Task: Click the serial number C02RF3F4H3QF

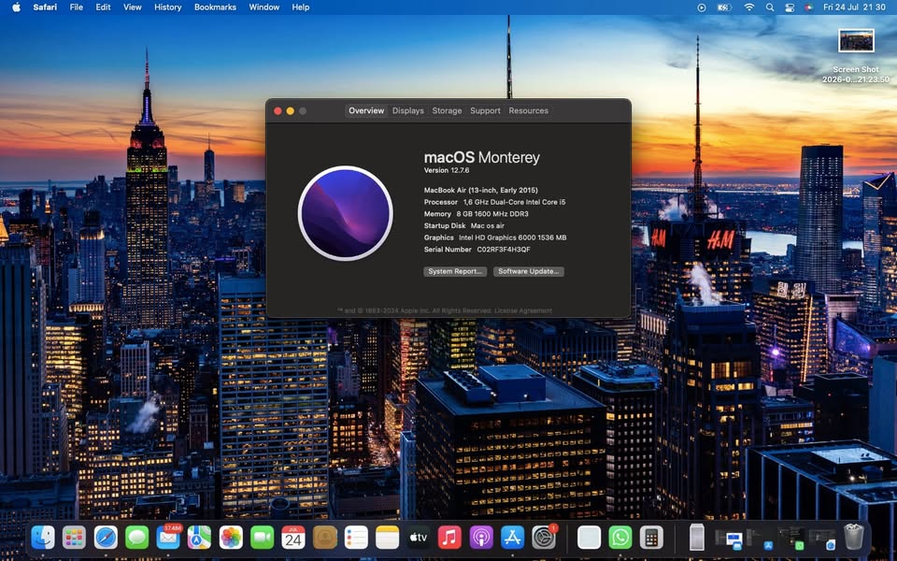Action: tap(504, 250)
